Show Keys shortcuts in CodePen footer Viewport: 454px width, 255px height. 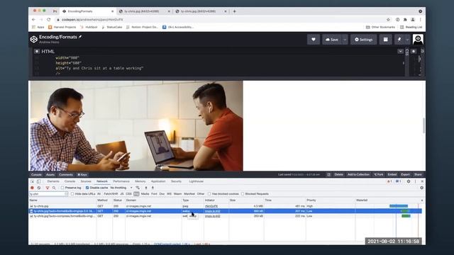coord(82,175)
